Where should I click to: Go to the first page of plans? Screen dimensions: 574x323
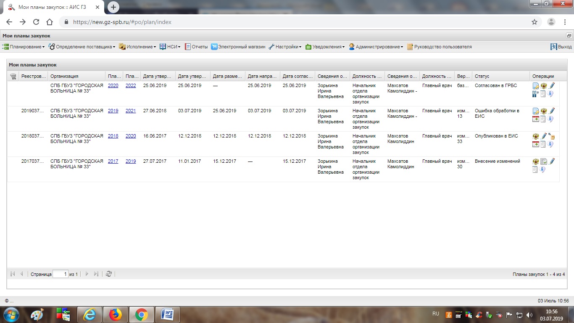[x=13, y=274]
